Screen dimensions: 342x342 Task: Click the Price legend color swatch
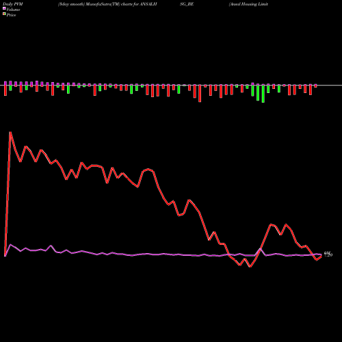(x=4, y=14)
